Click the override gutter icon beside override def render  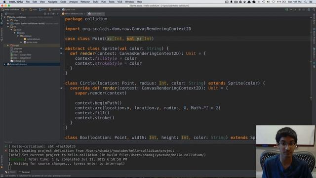pyautogui.click(x=61, y=88)
